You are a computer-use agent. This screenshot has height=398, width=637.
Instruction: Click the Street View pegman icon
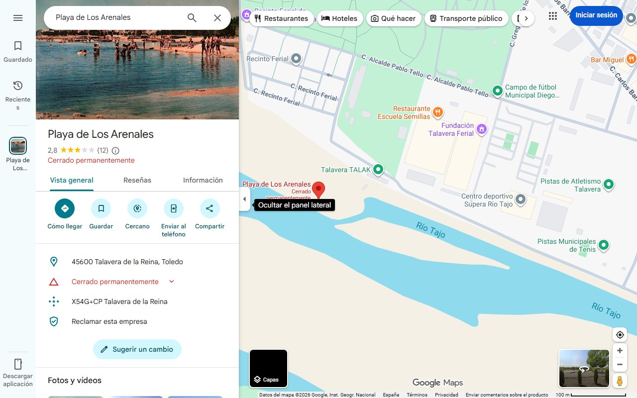coord(620,381)
